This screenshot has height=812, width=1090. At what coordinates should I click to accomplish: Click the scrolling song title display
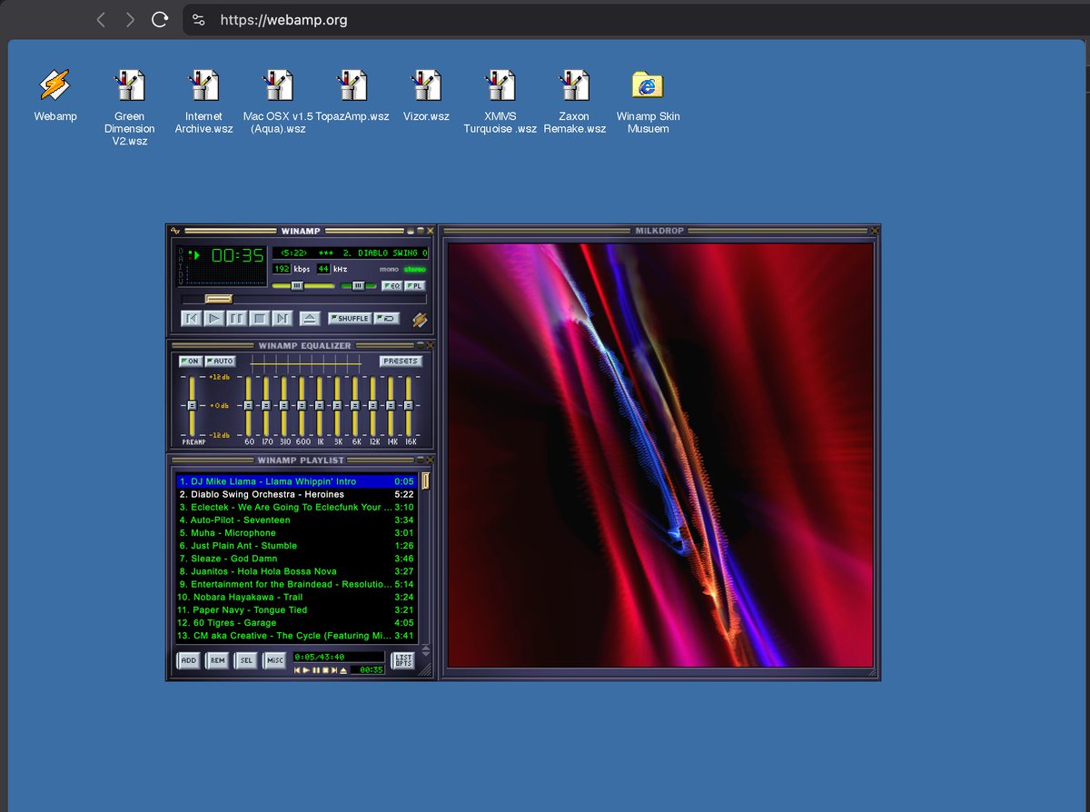pyautogui.click(x=350, y=253)
